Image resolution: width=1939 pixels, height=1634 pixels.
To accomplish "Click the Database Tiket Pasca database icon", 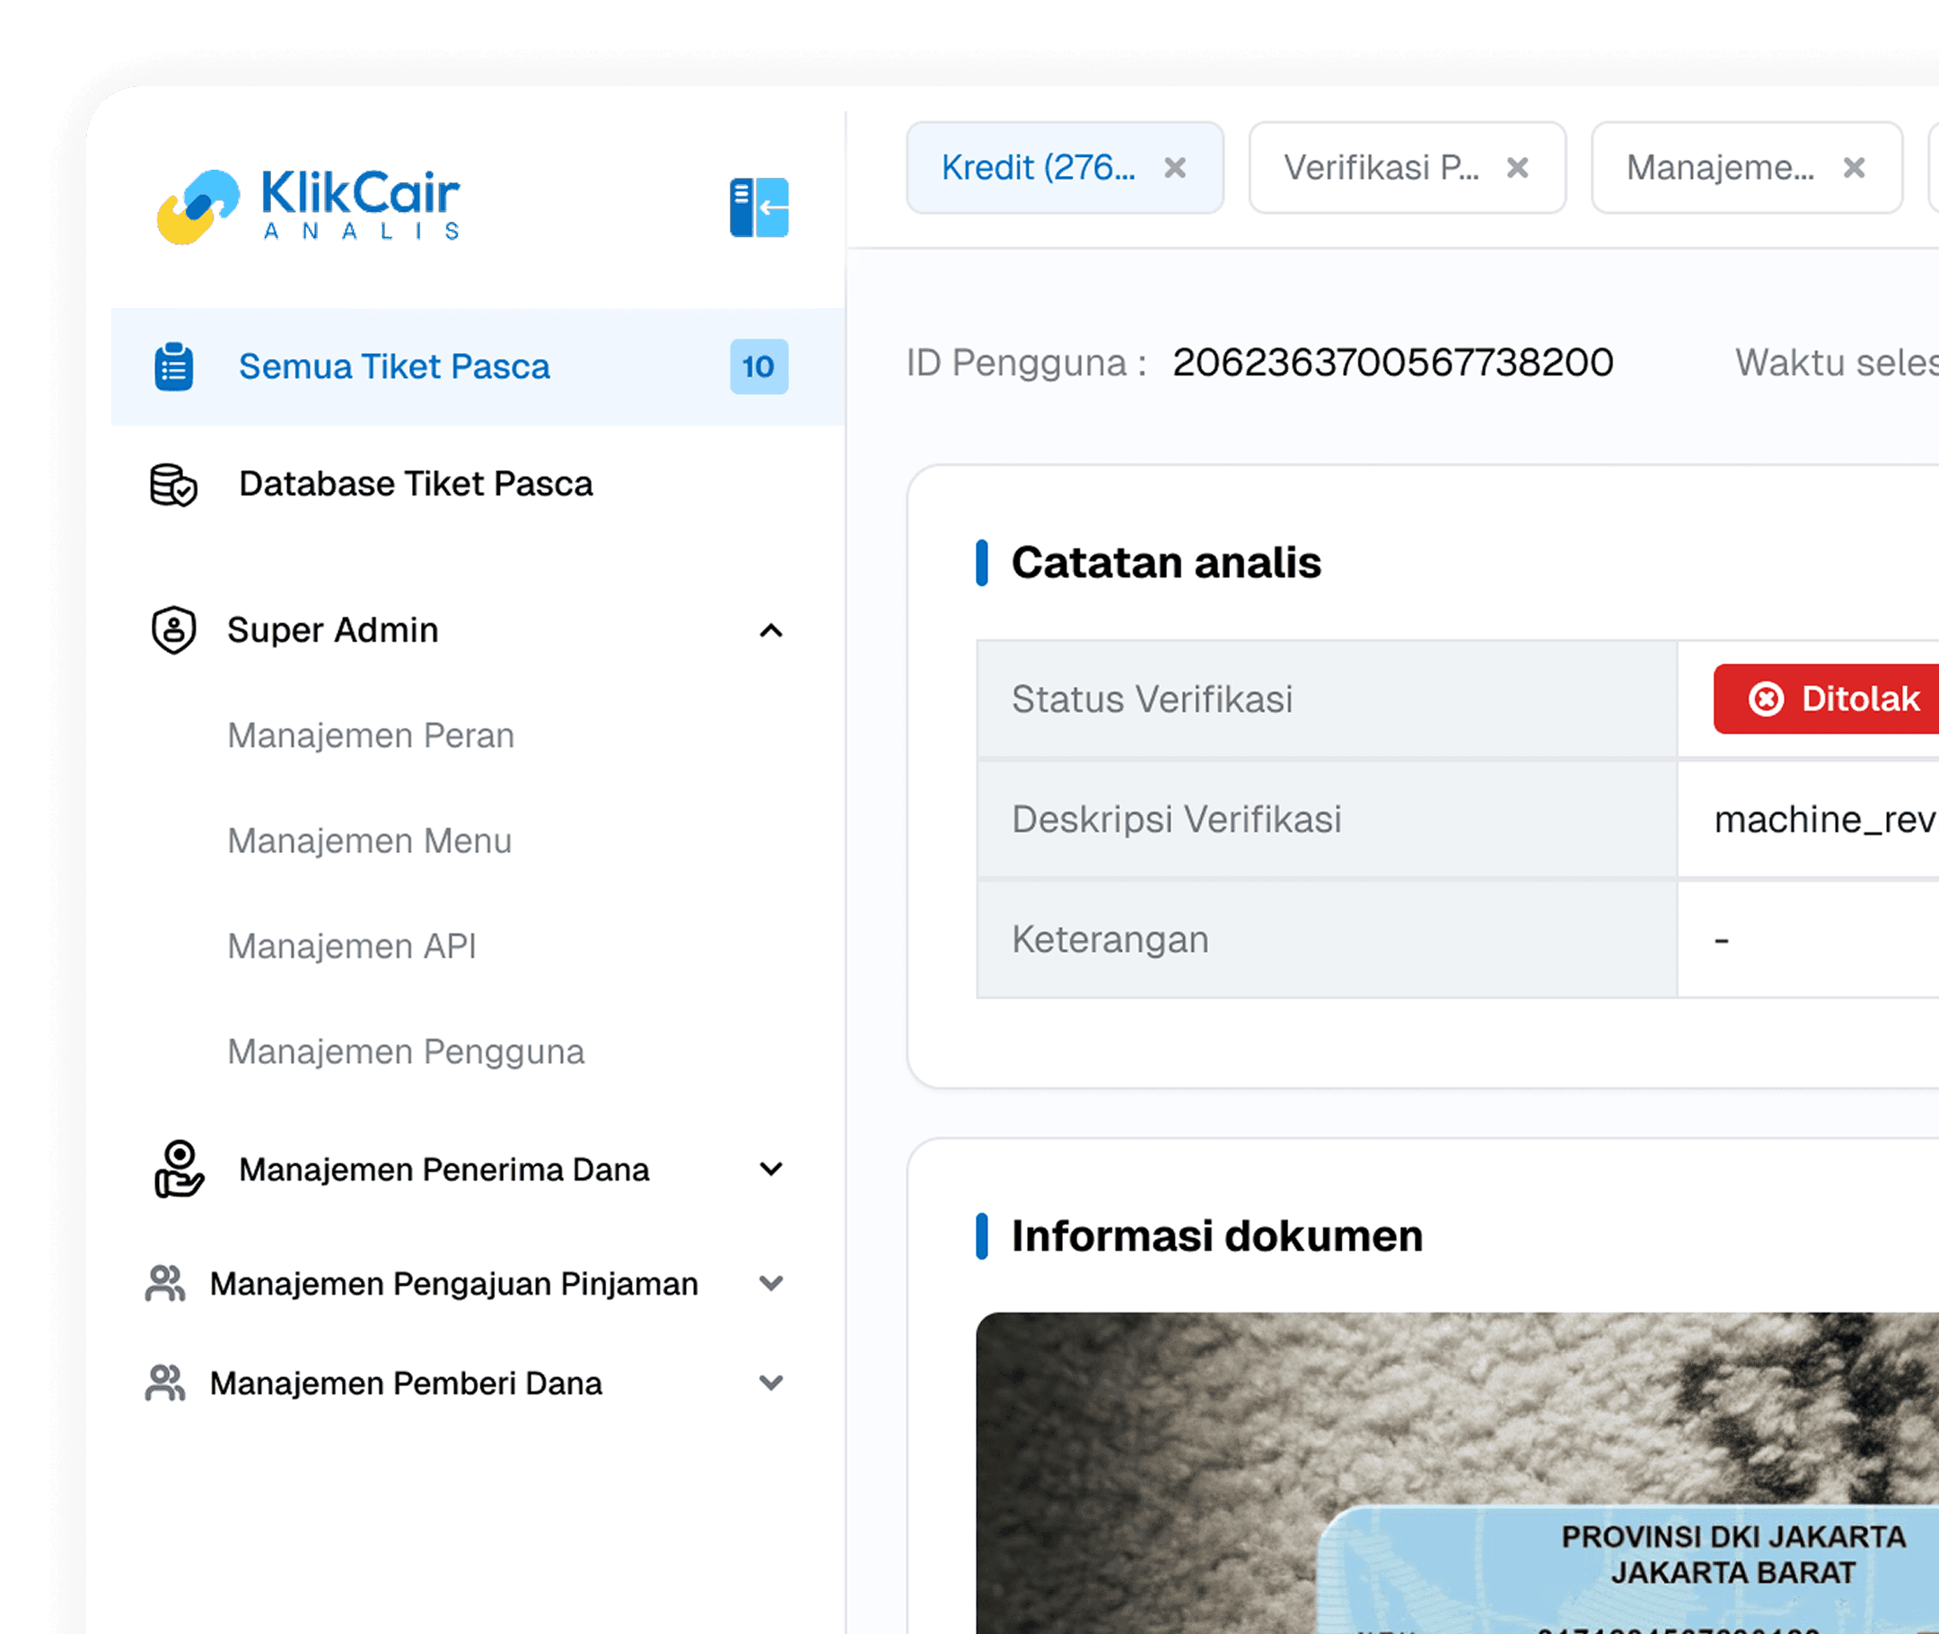I will 173,485.
